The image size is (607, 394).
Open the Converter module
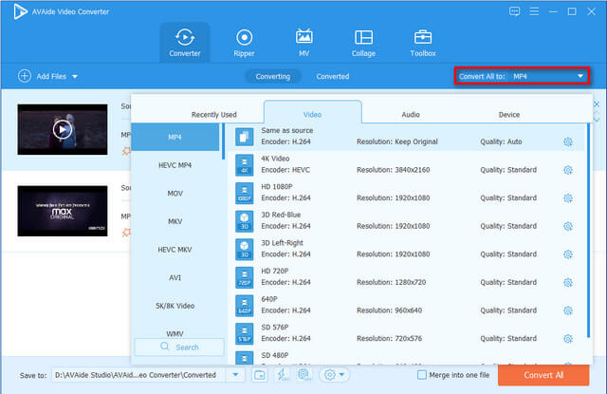185,42
